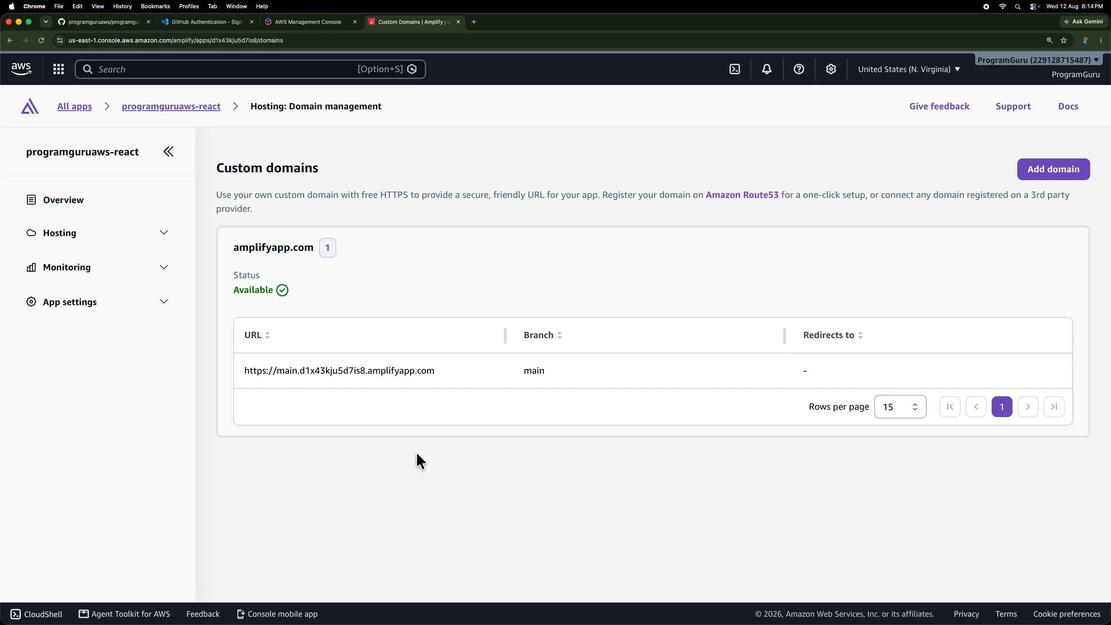Click the Available status text
Viewport: 1111px width, 625px height.
point(253,290)
